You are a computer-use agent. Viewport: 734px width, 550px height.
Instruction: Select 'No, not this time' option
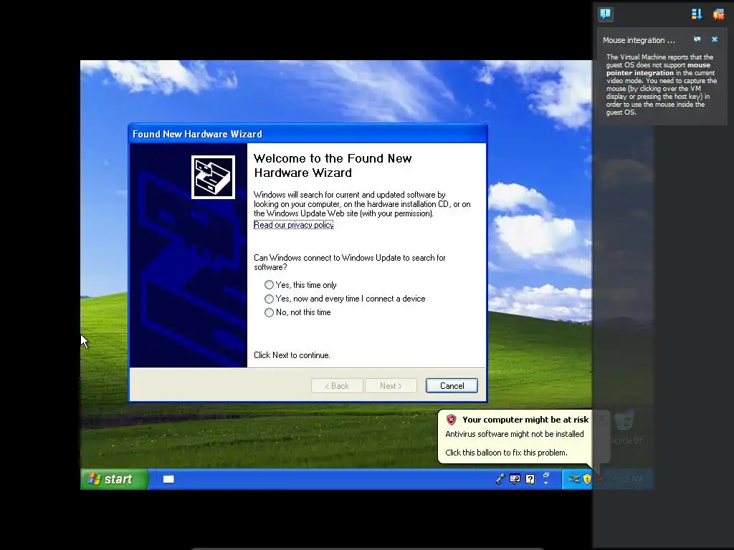[x=297, y=312]
